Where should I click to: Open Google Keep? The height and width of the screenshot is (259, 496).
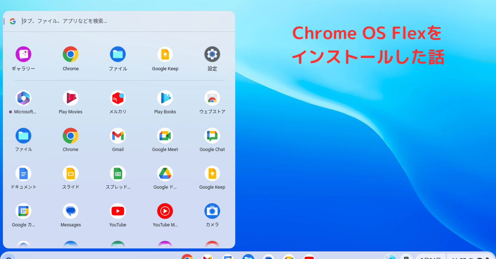pyautogui.click(x=165, y=54)
